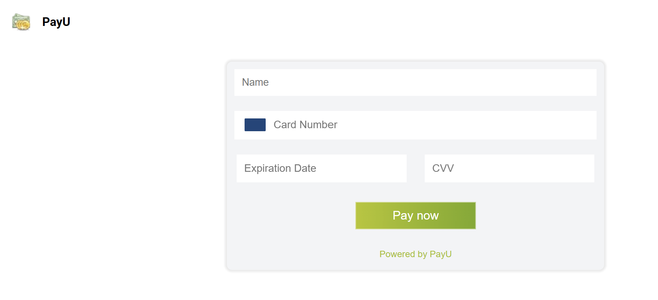Submit payment with Pay now button
The height and width of the screenshot is (300, 658).
[x=416, y=215]
